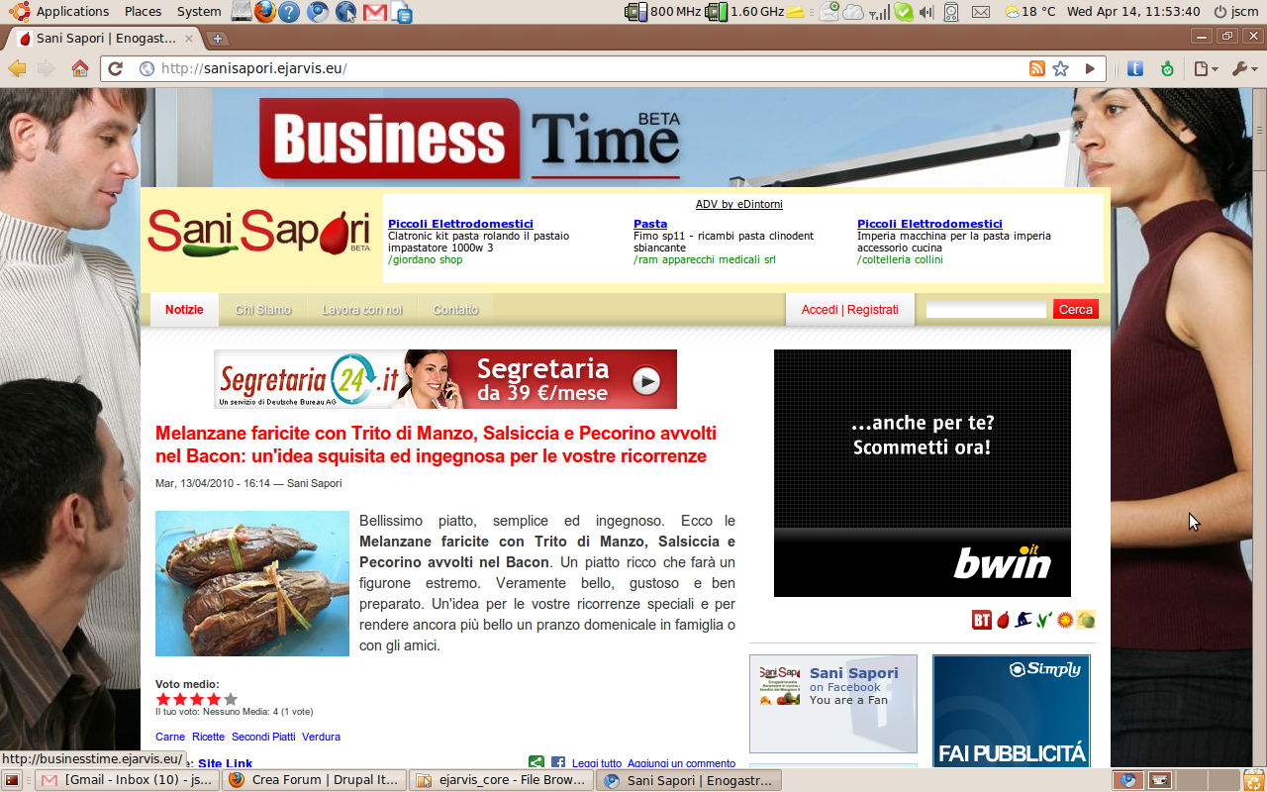This screenshot has width=1267, height=792.
Task: Go back with the browser back arrow
Action: [17, 68]
